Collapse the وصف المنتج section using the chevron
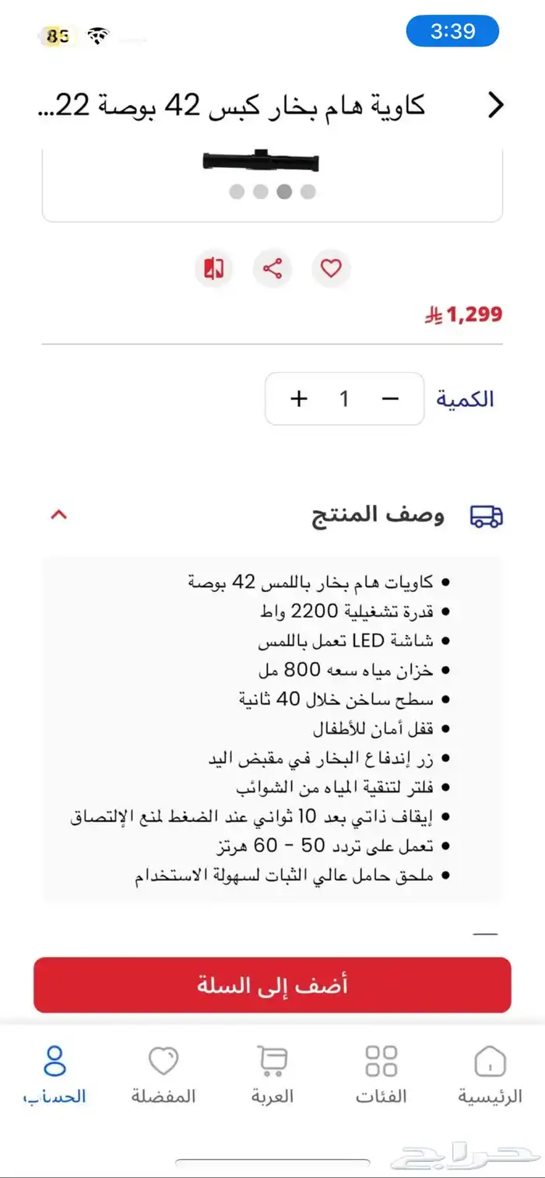The width and height of the screenshot is (545, 1178). tap(59, 514)
